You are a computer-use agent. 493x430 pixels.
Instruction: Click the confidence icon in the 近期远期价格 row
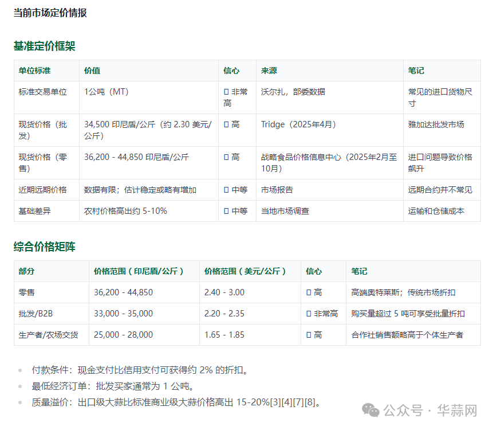tap(226, 190)
